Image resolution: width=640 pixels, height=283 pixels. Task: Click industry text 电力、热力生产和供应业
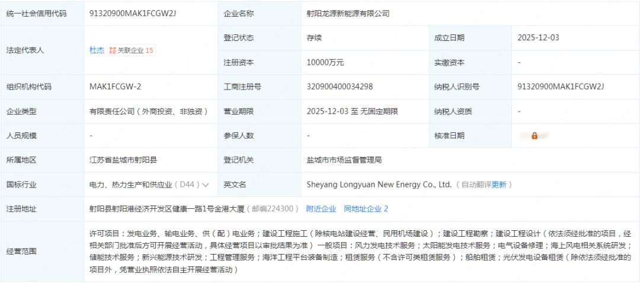(x=130, y=185)
